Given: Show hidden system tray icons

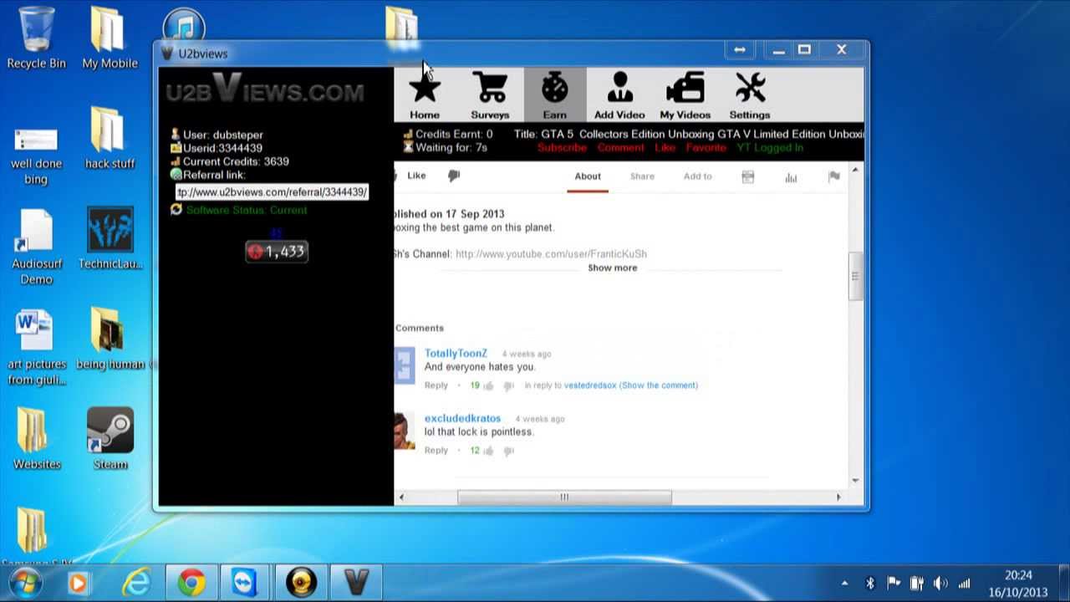Looking at the screenshot, I should 844,584.
